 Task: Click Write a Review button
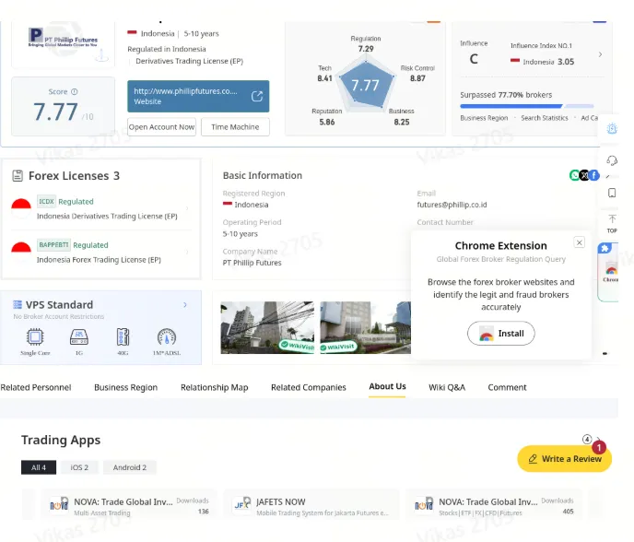[565, 459]
